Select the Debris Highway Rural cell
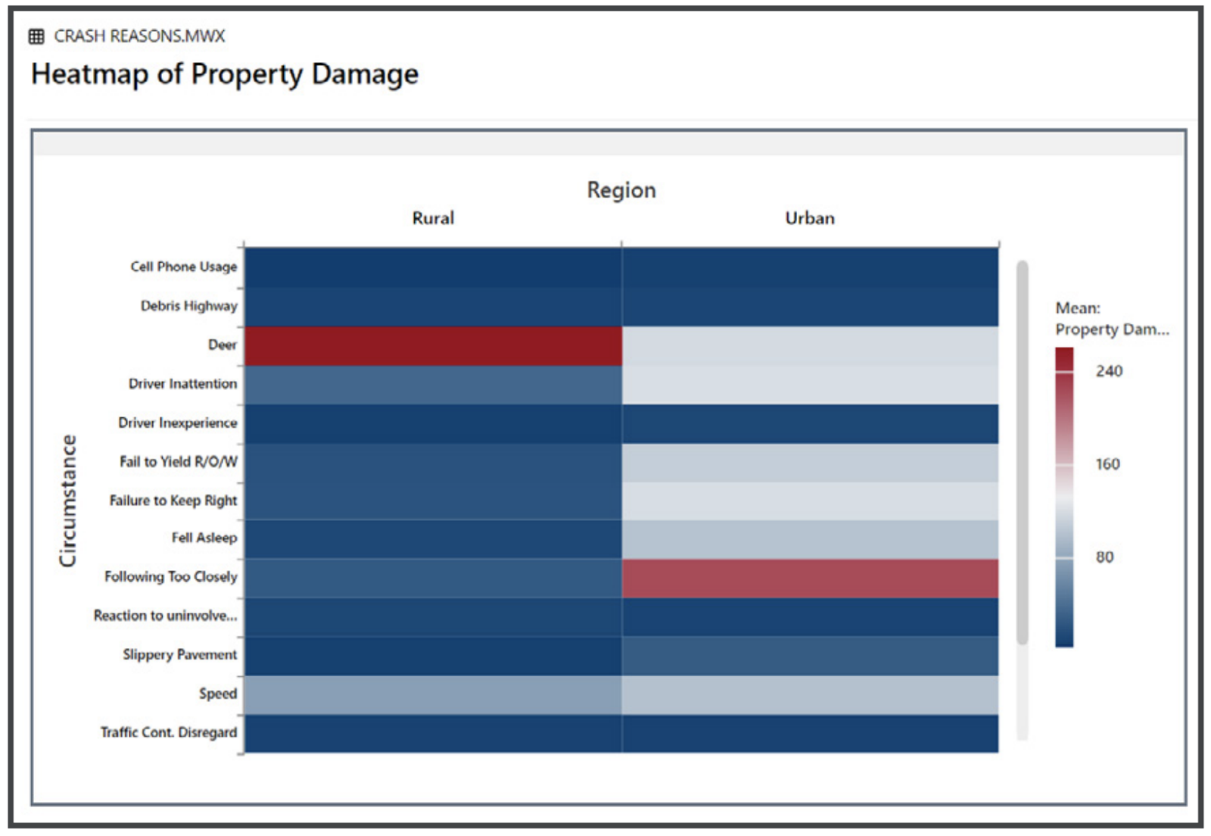The height and width of the screenshot is (836, 1211). [433, 307]
